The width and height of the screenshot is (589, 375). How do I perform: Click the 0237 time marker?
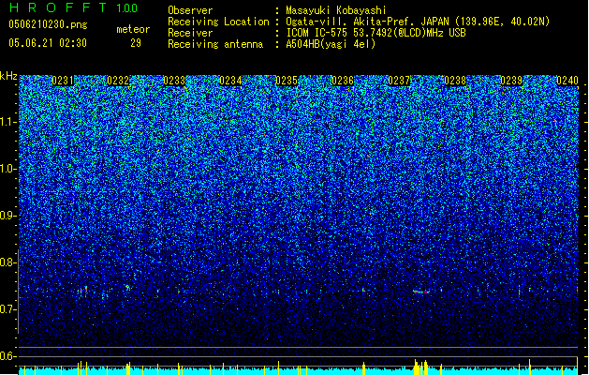point(399,81)
